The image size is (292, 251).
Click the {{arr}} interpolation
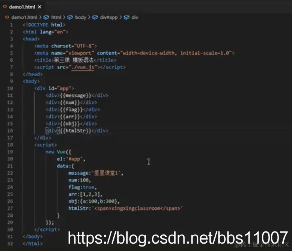(x=70, y=117)
